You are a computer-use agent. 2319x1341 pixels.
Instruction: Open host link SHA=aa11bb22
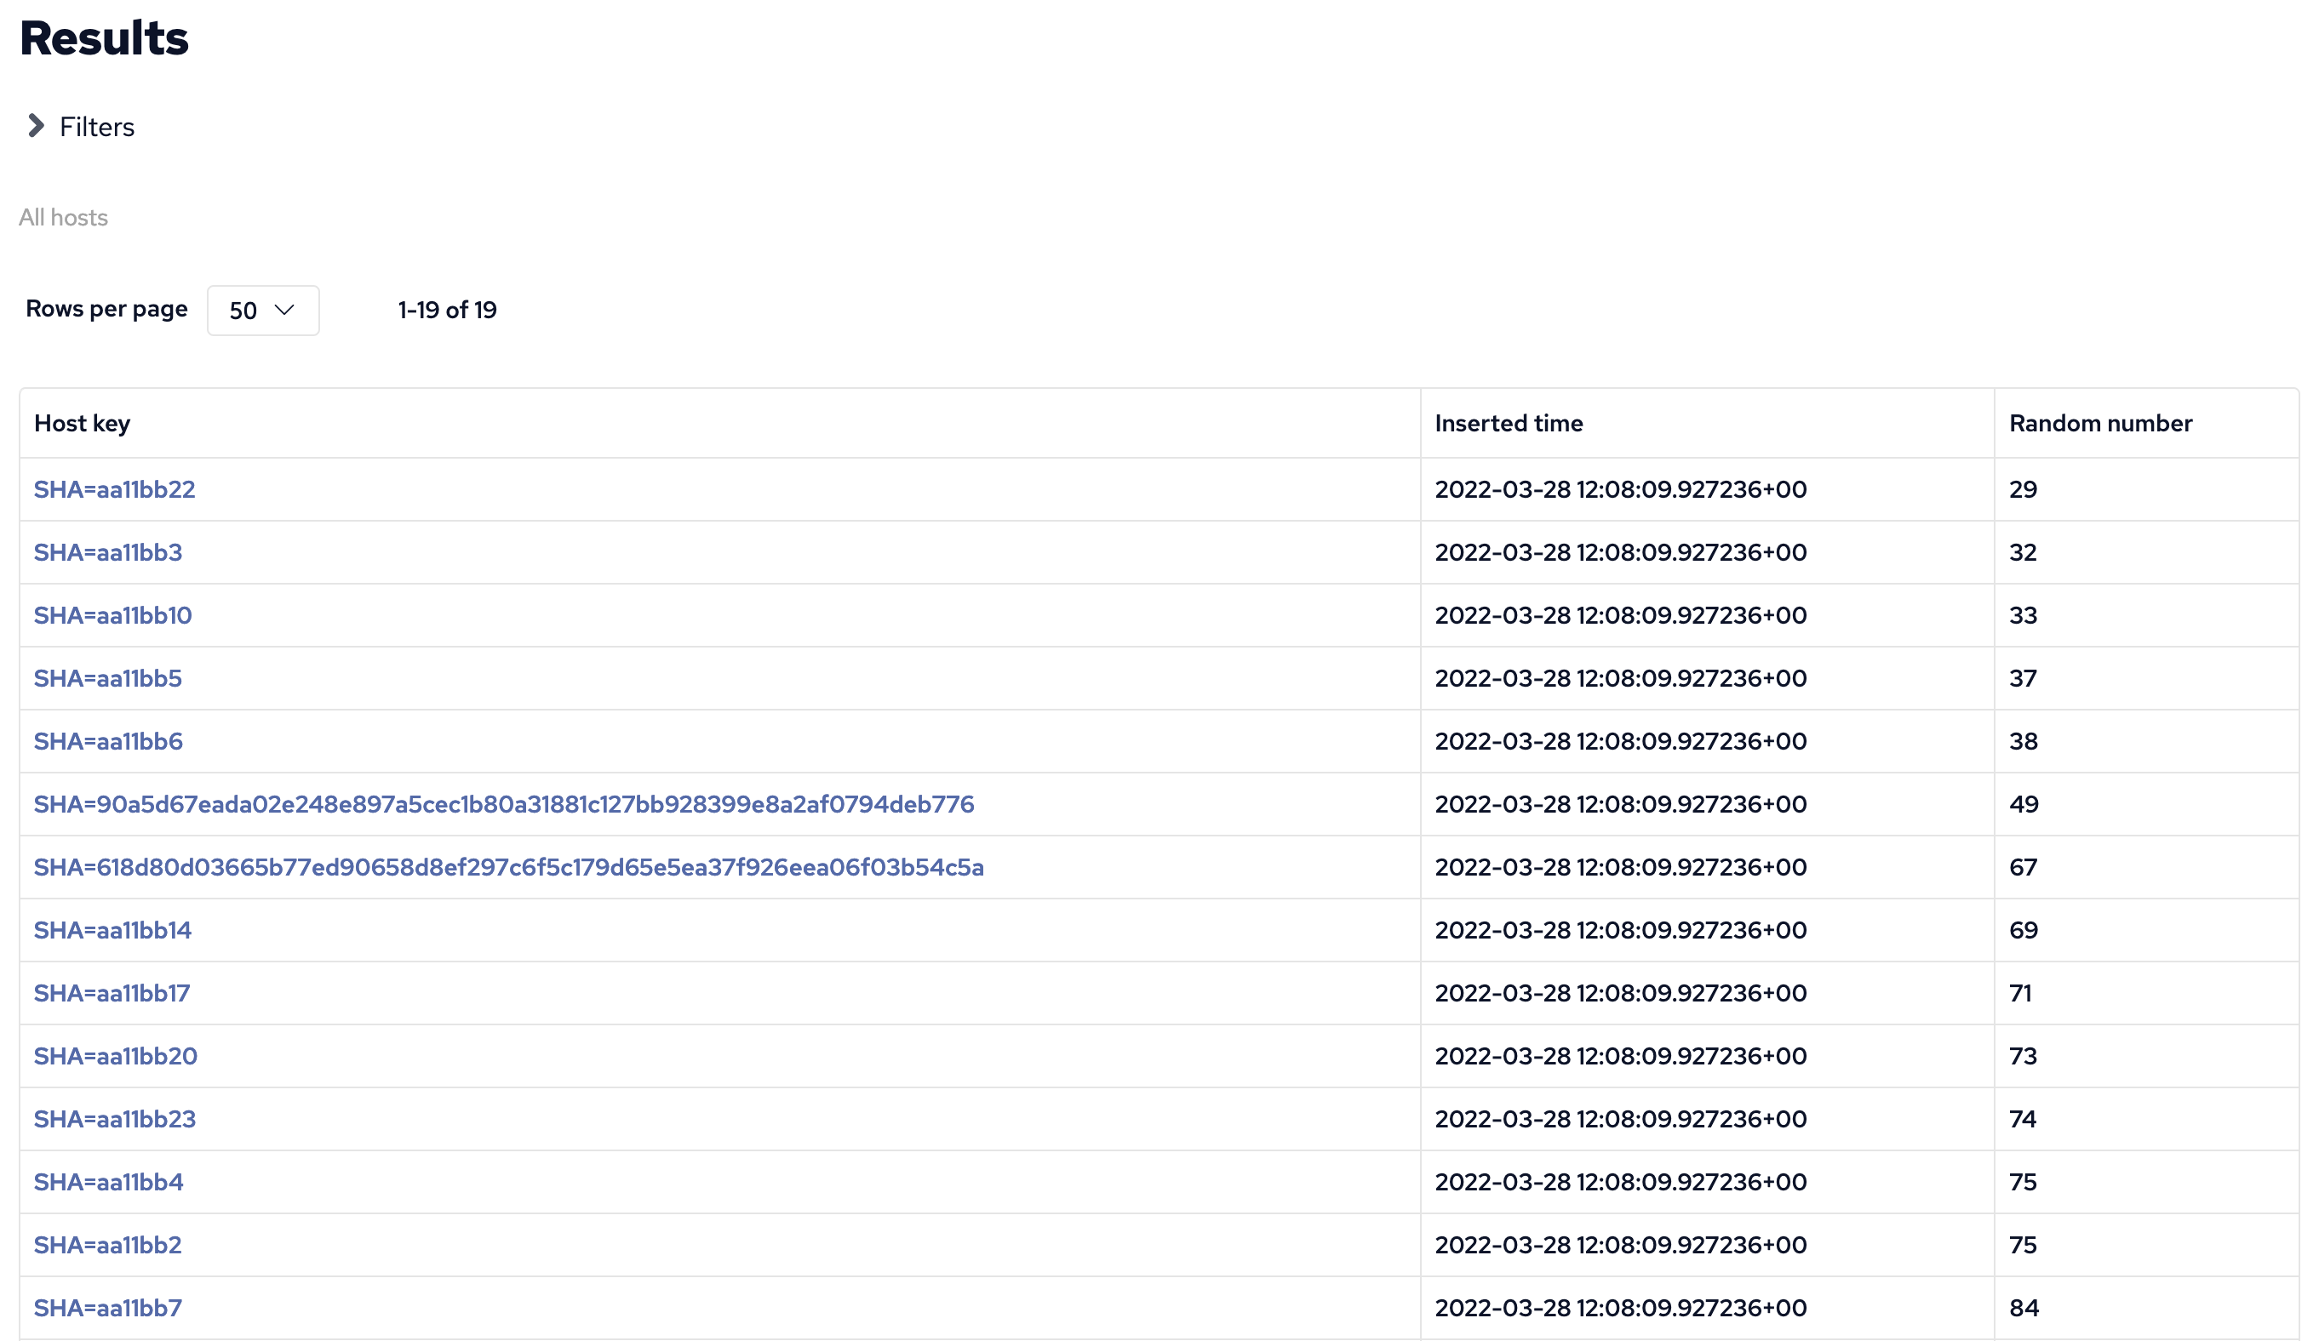tap(114, 489)
